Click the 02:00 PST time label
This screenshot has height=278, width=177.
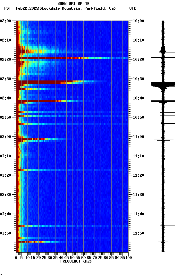pos(5,21)
